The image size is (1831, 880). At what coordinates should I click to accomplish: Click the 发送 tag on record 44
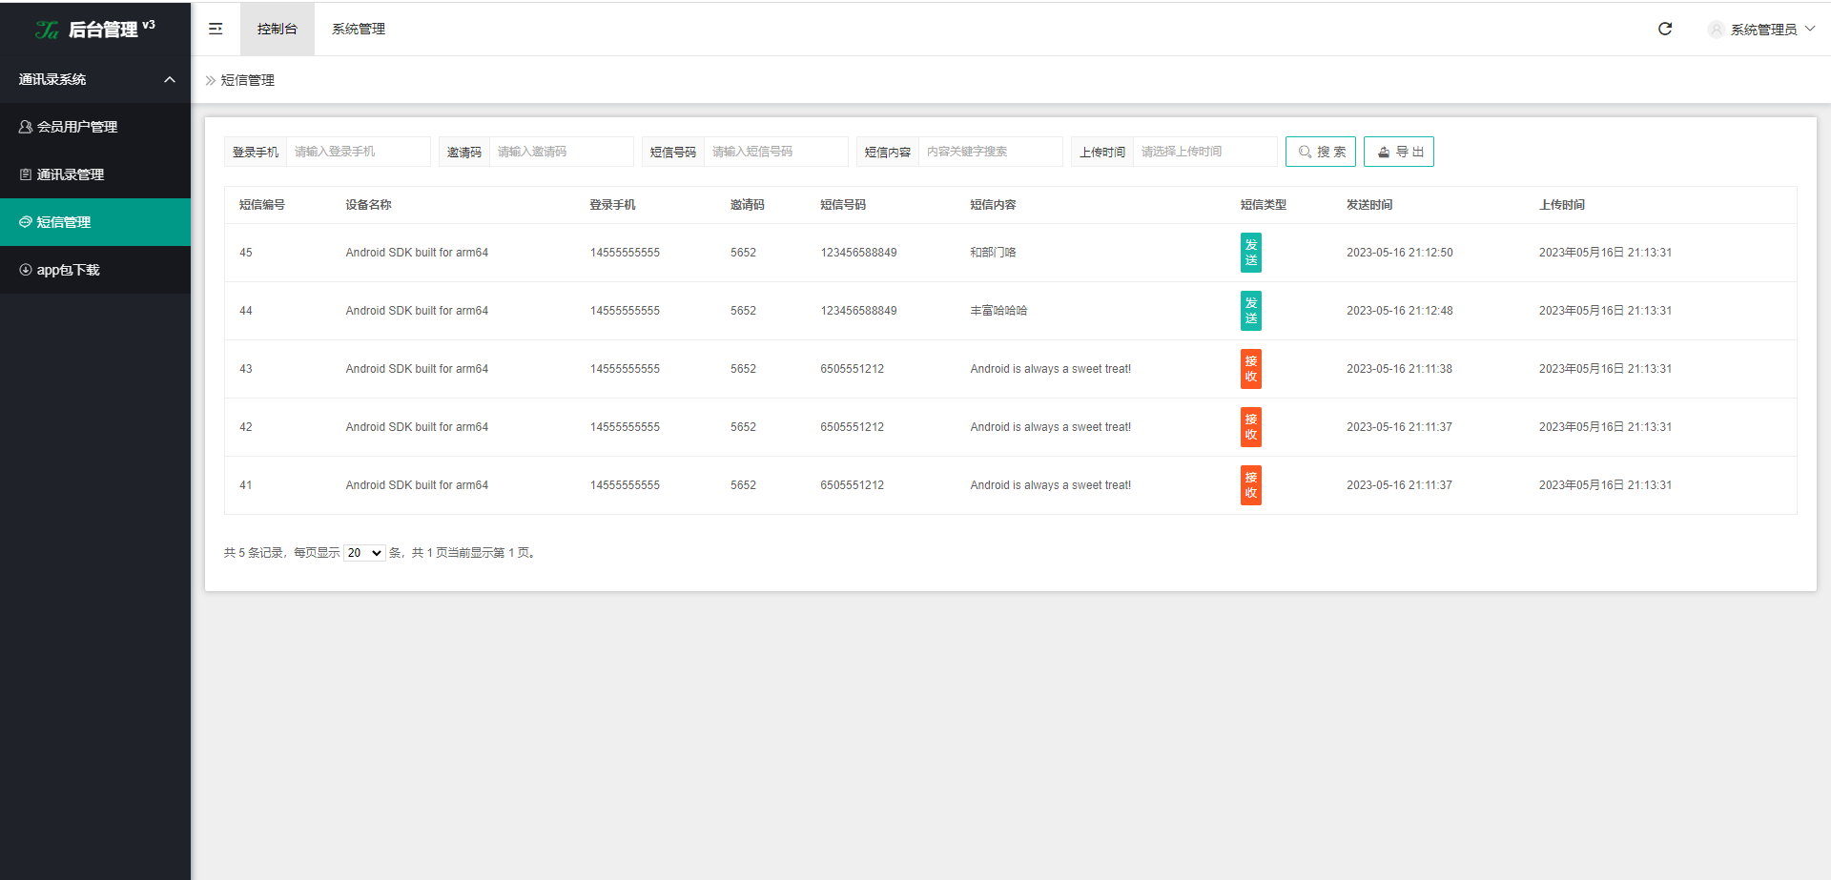(x=1250, y=311)
